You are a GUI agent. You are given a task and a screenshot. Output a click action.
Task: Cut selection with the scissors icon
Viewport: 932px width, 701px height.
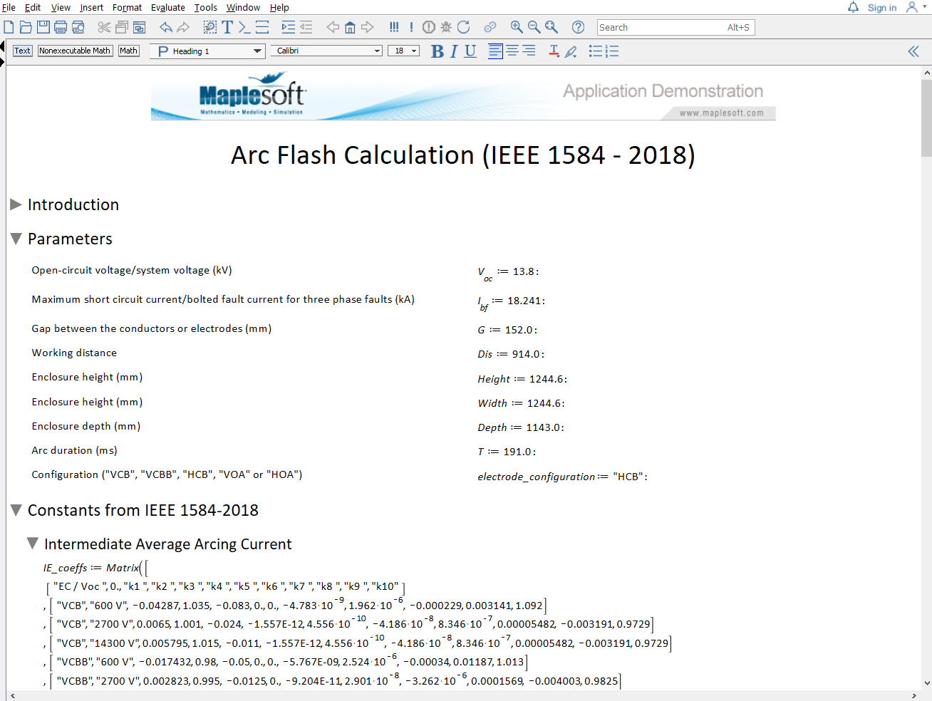104,27
